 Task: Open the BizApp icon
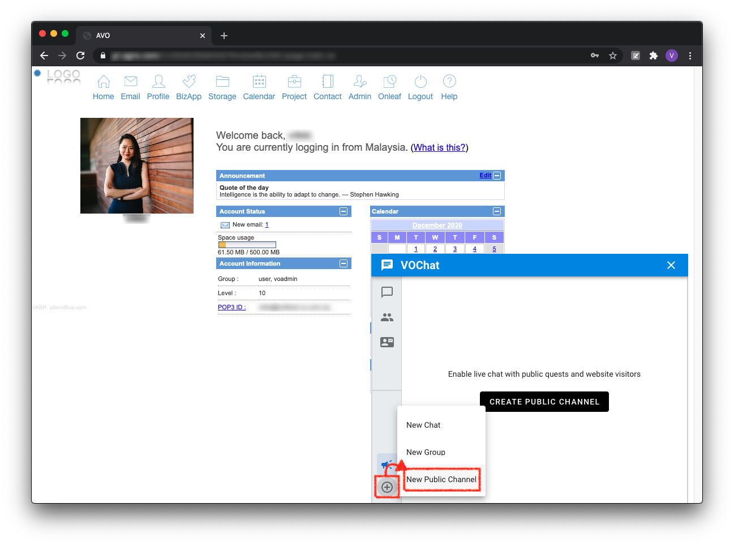click(189, 82)
